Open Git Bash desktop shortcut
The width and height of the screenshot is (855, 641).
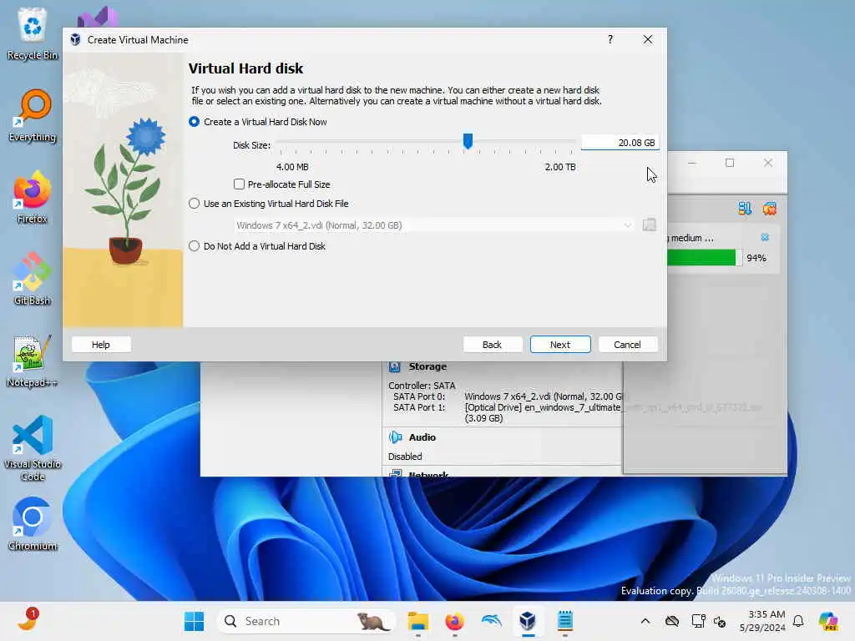(33, 279)
